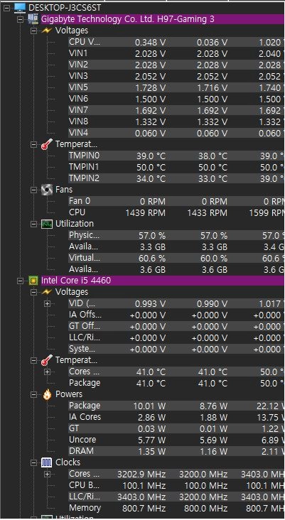This screenshot has height=520, width=285.
Task: Select the Fan 0 row label
Action: [x=80, y=201]
